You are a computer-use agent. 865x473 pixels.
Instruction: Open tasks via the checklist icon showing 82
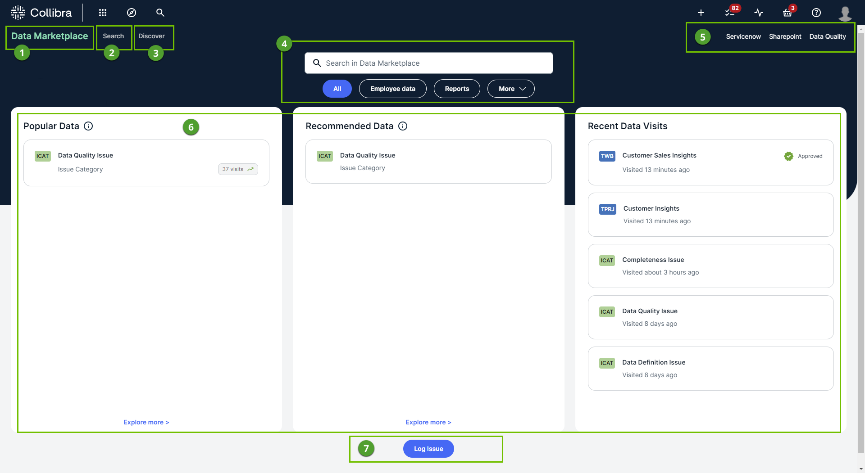click(730, 13)
